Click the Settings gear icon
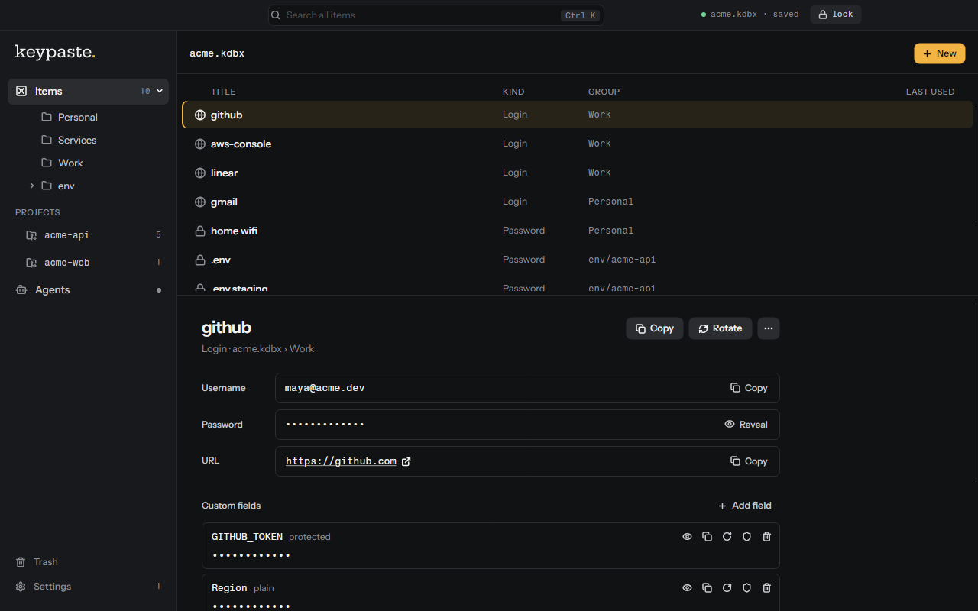 [21, 587]
